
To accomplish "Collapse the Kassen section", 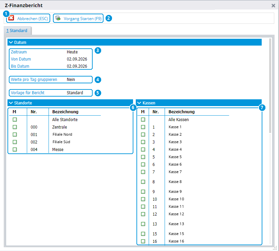I will 139,103.
